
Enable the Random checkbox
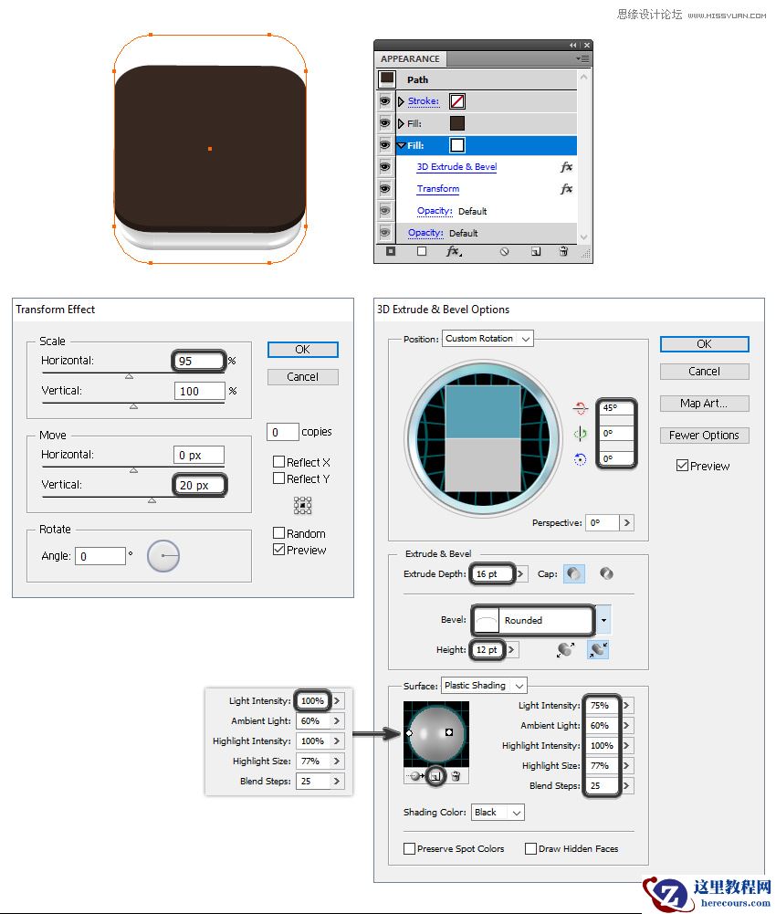278,532
